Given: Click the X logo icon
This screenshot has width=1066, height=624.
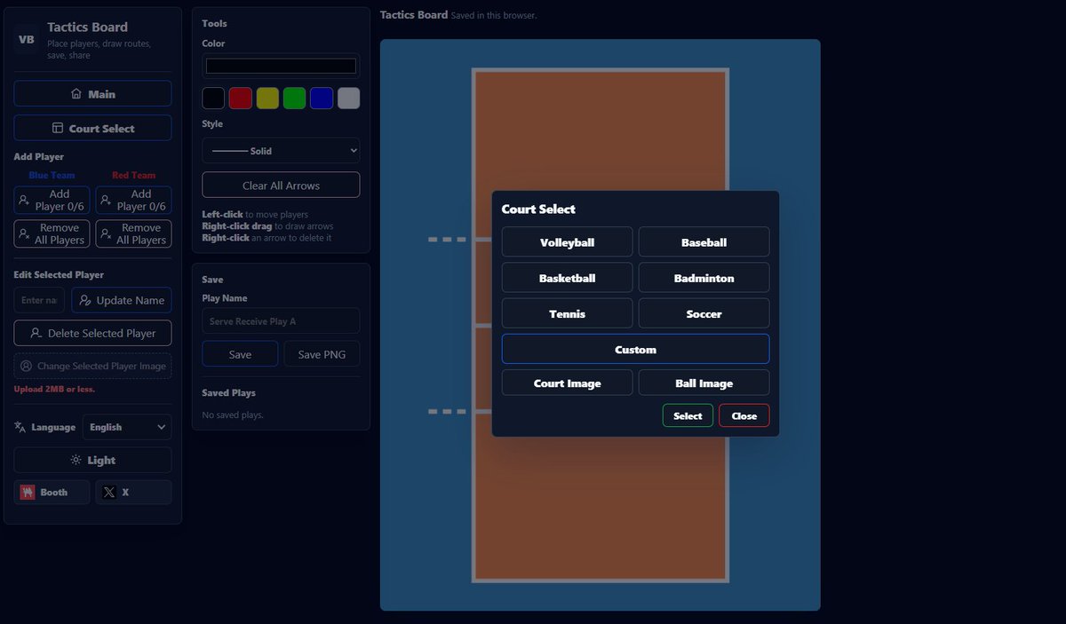Looking at the screenshot, I should pos(109,492).
